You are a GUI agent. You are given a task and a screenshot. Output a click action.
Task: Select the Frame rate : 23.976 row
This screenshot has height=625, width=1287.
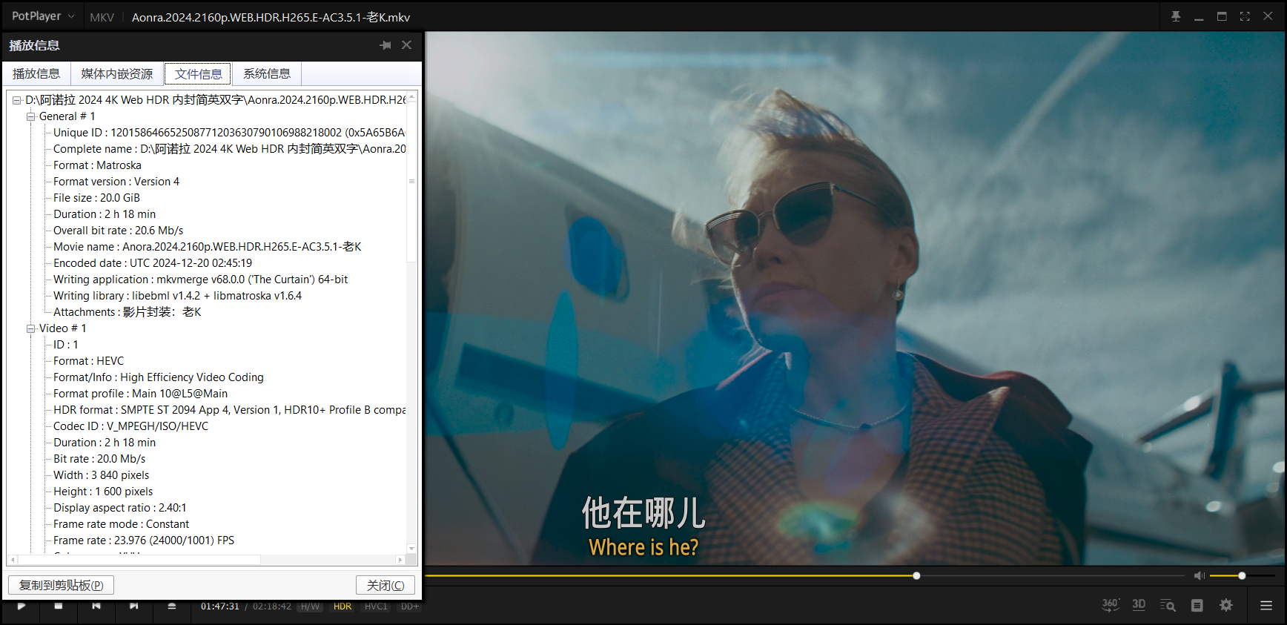[144, 540]
